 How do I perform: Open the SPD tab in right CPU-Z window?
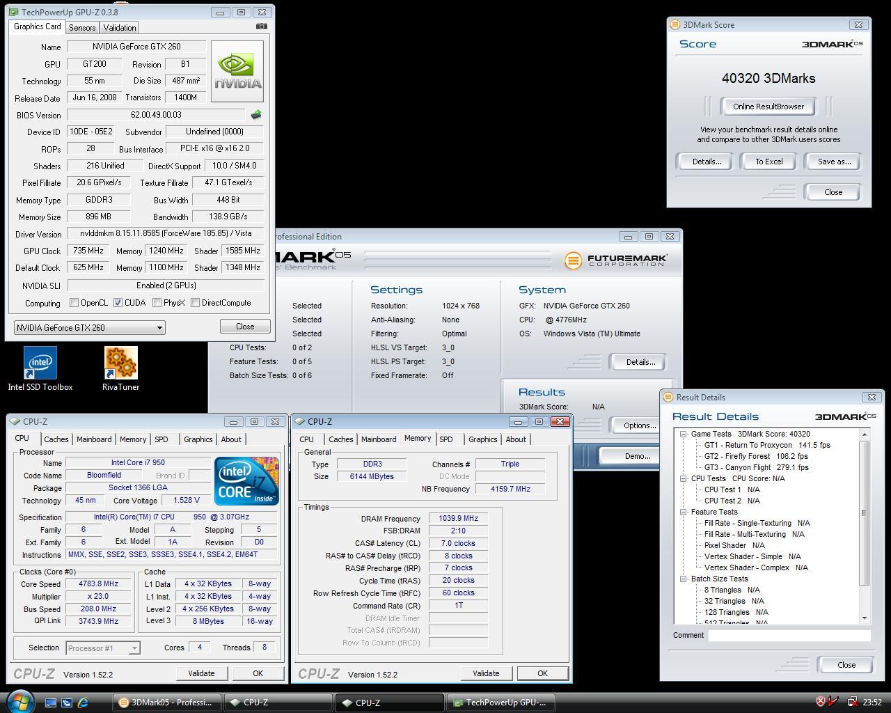(446, 439)
